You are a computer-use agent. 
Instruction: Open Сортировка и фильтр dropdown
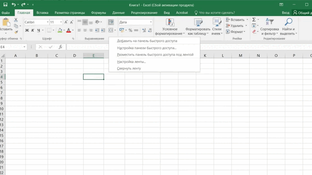[x=270, y=27]
